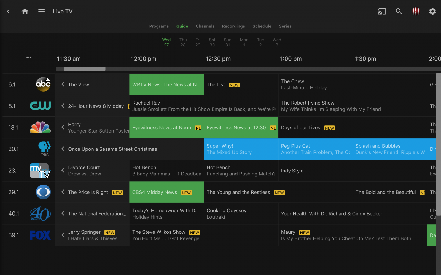Screen dimensions: 441x275
Task: Select Wed 27 in the date strip
Action: pyautogui.click(x=166, y=42)
